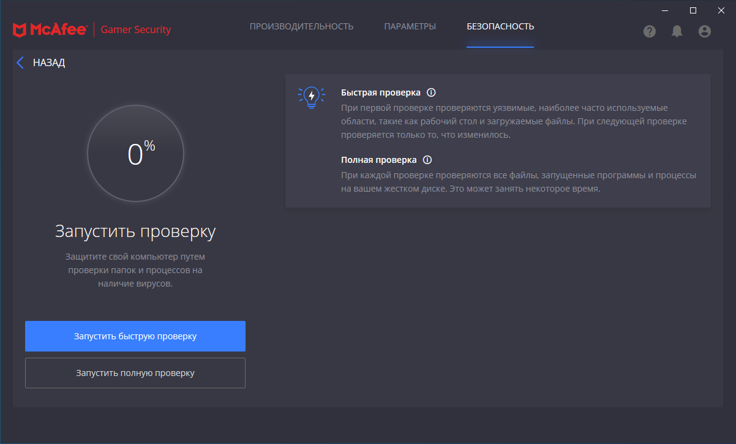Click the blue back chevron arrow
Screen dimensions: 736x444
click(x=20, y=62)
